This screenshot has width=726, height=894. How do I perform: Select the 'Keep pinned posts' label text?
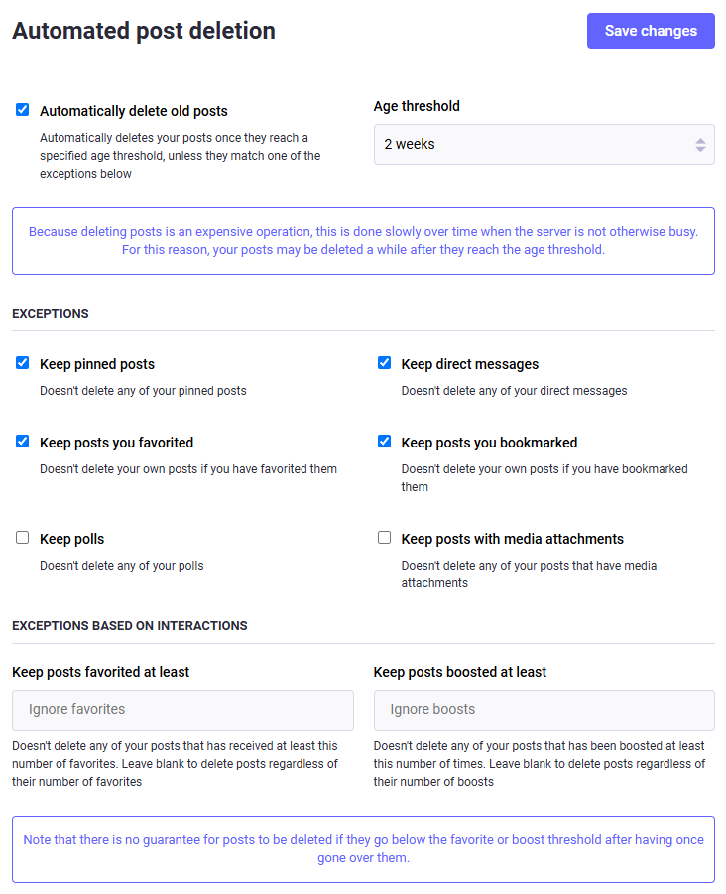point(96,364)
